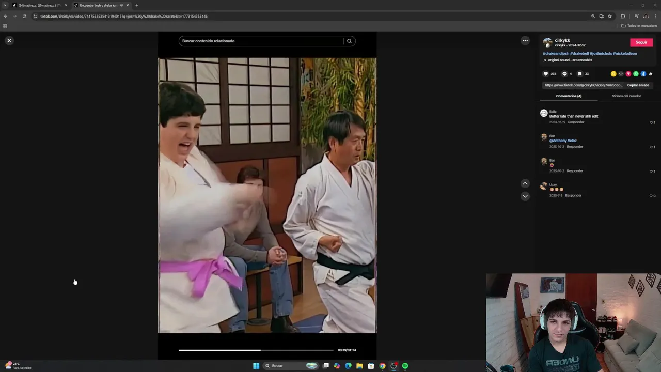Open the #nickelodeon hashtag

point(625,53)
